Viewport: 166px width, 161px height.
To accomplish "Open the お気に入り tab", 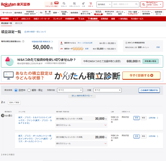I will 26,19.
